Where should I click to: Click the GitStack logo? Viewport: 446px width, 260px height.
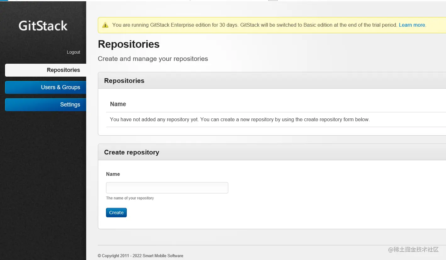(43, 26)
